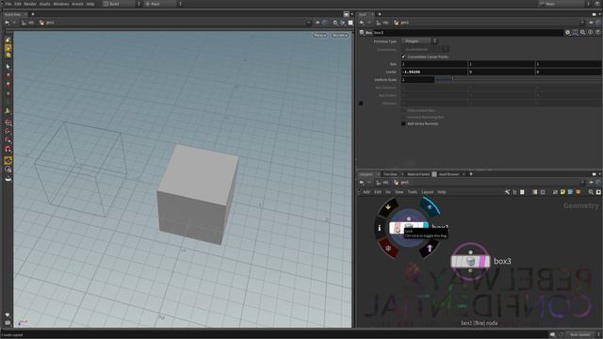Image resolution: width=603 pixels, height=339 pixels.
Task: Open the parameter gear menu for box3
Action: coord(567,33)
